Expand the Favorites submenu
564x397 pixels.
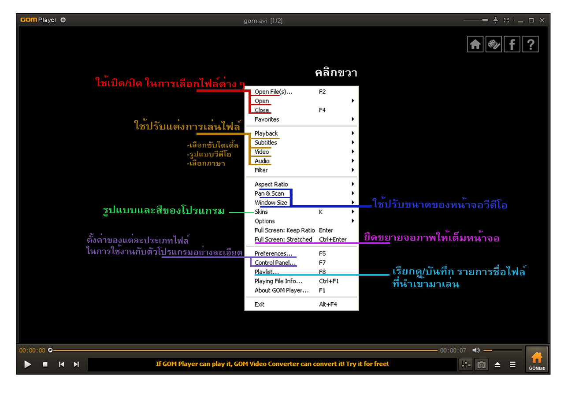[301, 119]
